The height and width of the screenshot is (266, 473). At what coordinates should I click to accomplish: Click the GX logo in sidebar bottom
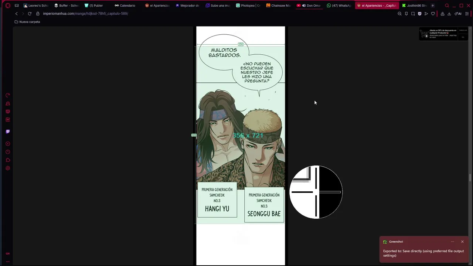tap(8, 253)
